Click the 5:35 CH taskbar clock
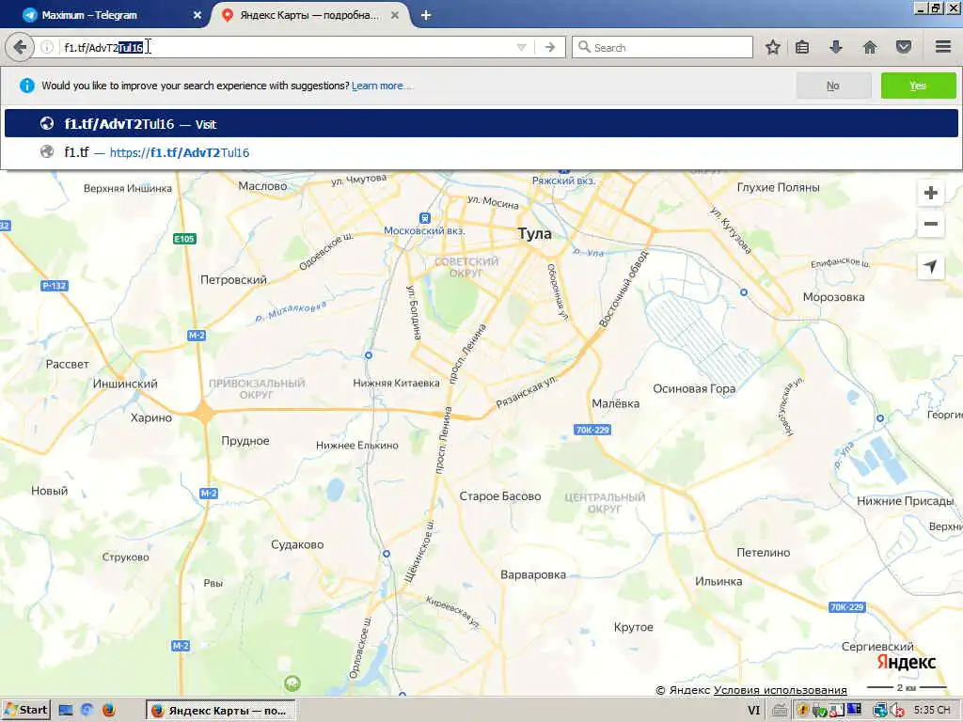 click(x=932, y=711)
